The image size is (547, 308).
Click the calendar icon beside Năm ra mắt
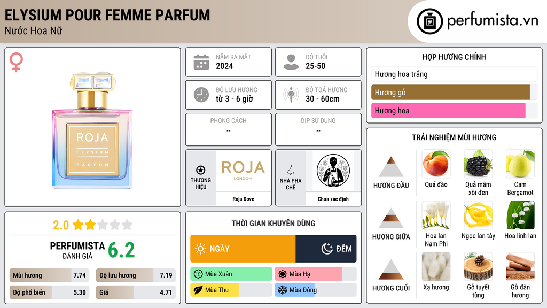coord(201,62)
